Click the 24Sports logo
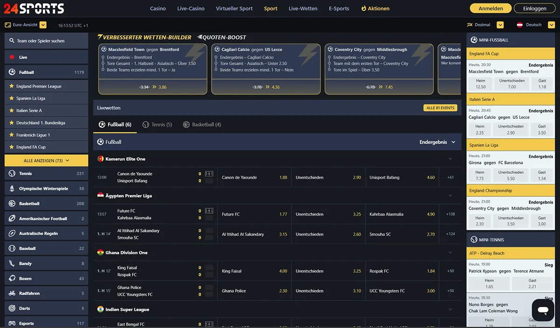The image size is (560, 328). click(x=33, y=8)
